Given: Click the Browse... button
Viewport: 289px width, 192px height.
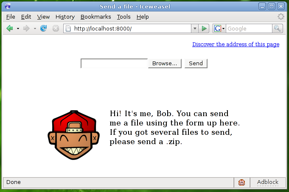Looking at the screenshot, I should (x=165, y=63).
